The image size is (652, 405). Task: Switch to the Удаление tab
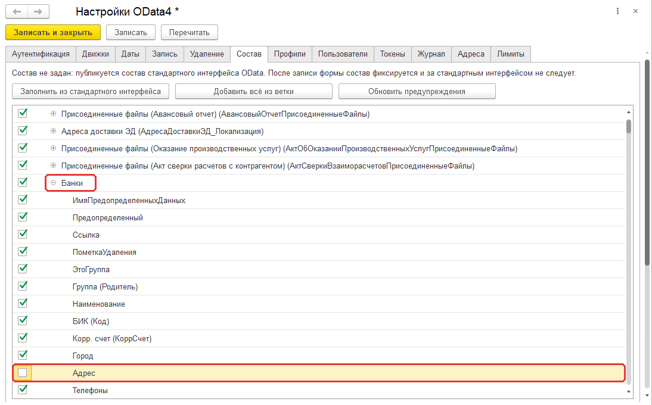point(207,54)
